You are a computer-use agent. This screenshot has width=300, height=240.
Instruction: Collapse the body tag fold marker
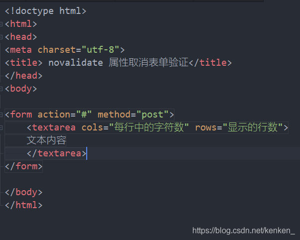(1, 89)
